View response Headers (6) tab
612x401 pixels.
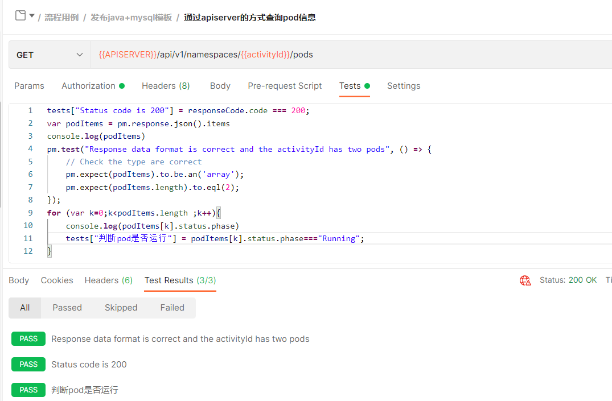[x=108, y=280]
